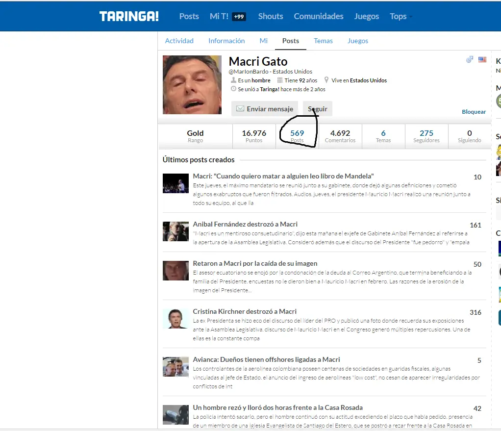Open the 275 Seguidores stat
The height and width of the screenshot is (431, 501).
426,136
